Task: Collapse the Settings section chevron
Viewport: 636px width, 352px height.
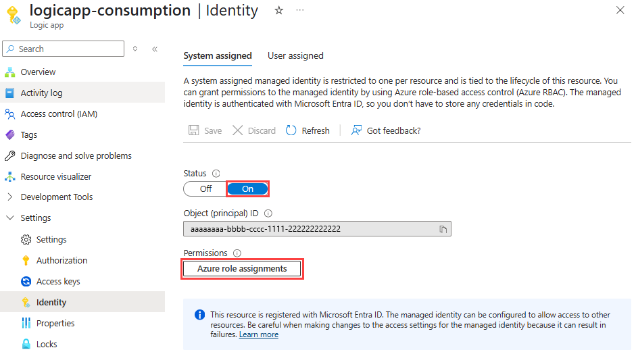Action: (x=9, y=218)
